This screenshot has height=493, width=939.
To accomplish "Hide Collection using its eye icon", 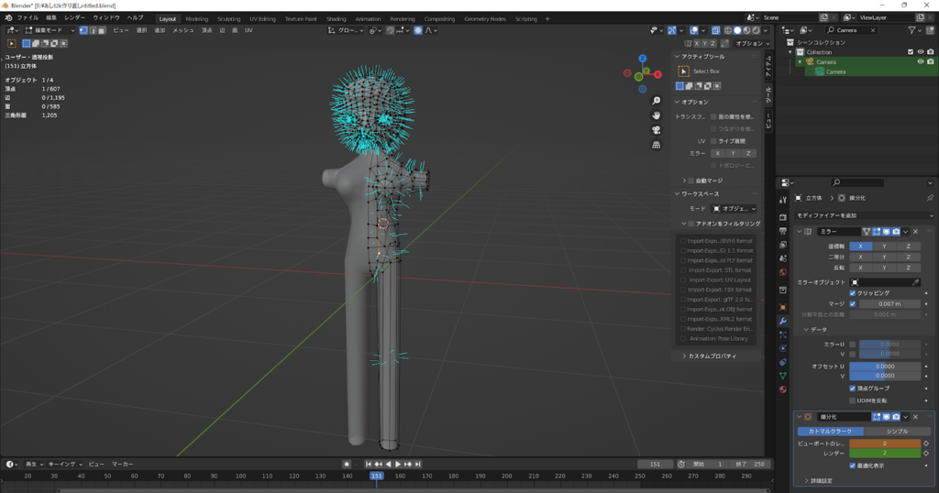I will coord(920,52).
